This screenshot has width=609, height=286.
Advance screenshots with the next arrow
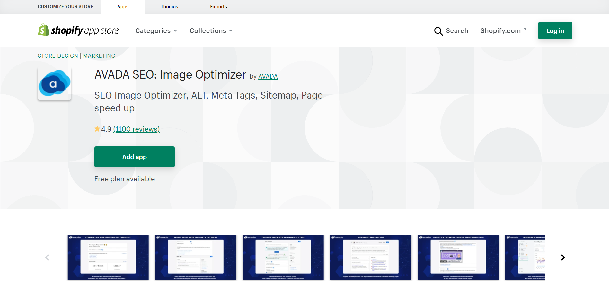[x=563, y=257]
